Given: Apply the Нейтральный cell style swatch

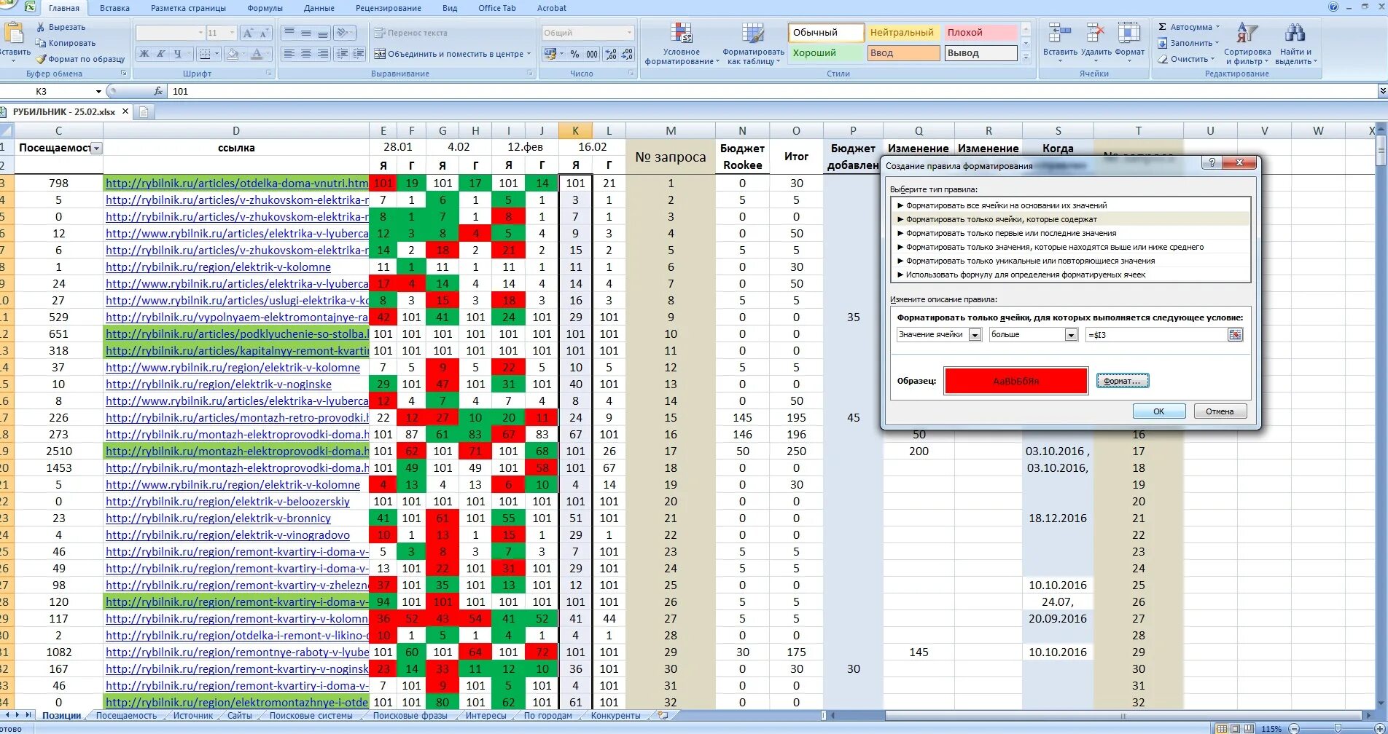Looking at the screenshot, I should pos(904,33).
